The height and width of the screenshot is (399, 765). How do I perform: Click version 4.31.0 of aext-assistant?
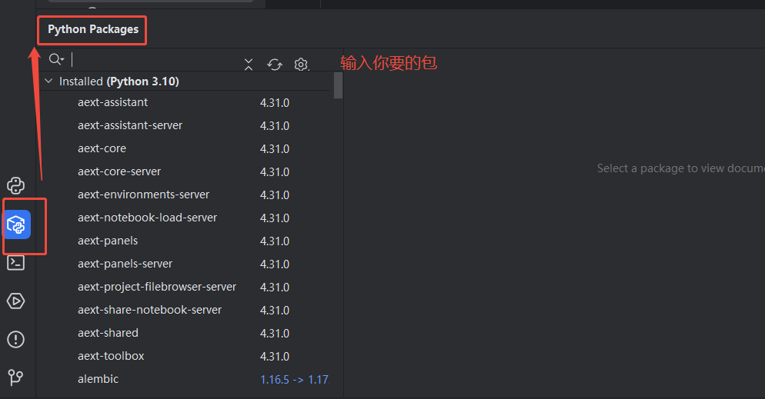pyautogui.click(x=275, y=103)
